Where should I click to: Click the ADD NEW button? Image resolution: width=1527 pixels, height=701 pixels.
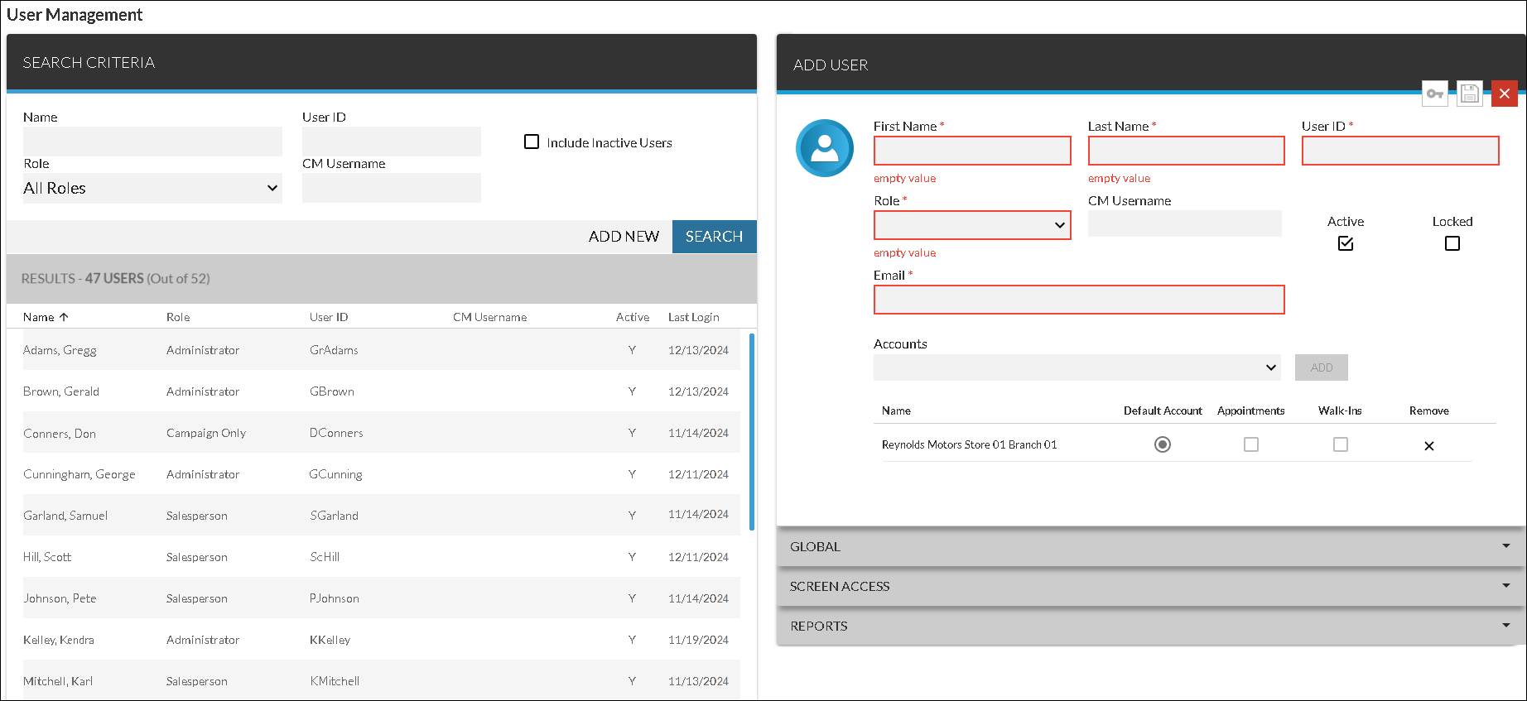point(624,237)
